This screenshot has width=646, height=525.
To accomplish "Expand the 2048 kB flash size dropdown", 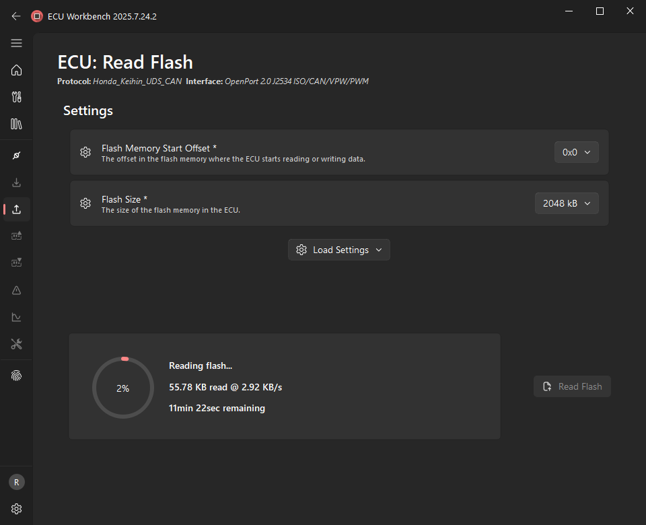I will tap(567, 203).
